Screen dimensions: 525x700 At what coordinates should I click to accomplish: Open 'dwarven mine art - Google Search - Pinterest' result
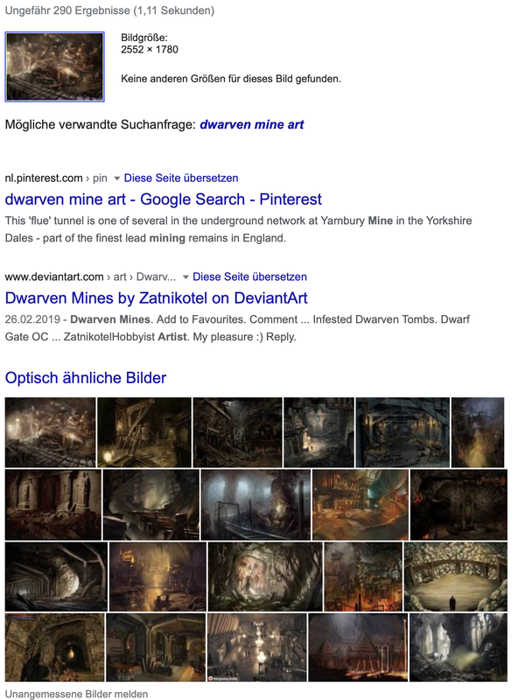tap(163, 199)
